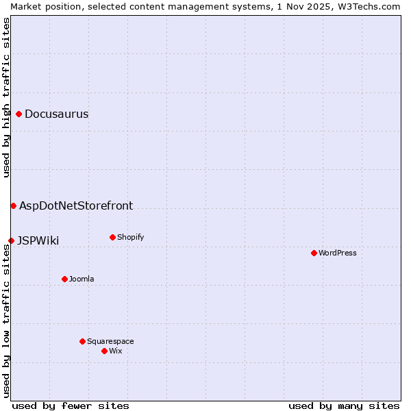The width and height of the screenshot is (411, 411).
Task: Click the 'used by many sites' axis label
Action: (x=344, y=406)
